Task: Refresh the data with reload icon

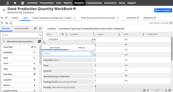Action: point(171,23)
